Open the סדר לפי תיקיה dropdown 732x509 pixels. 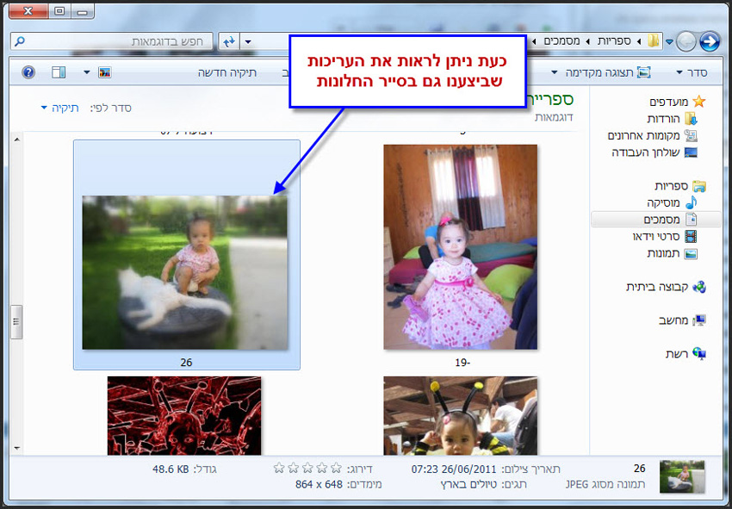point(59,108)
